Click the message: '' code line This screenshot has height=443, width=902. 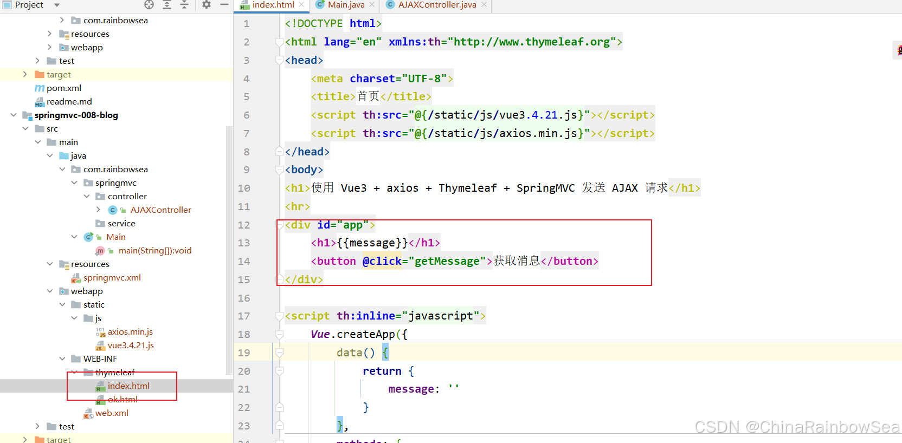[423, 389]
